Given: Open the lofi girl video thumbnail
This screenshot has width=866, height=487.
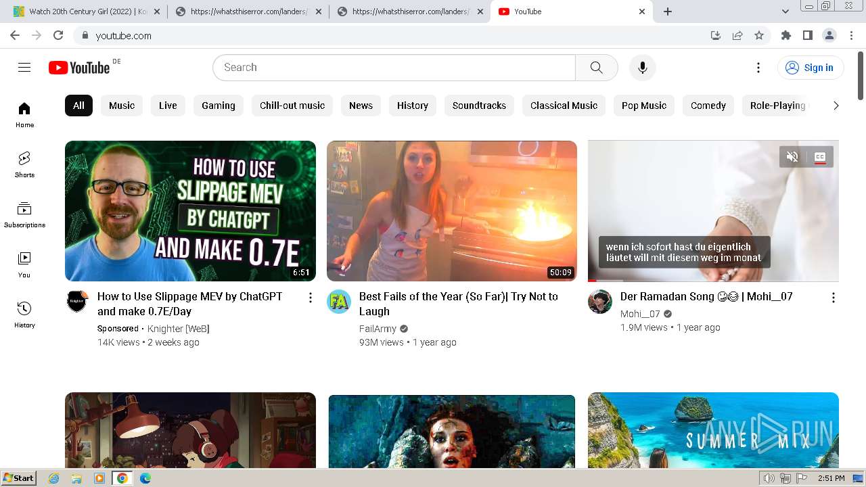Looking at the screenshot, I should (x=190, y=430).
